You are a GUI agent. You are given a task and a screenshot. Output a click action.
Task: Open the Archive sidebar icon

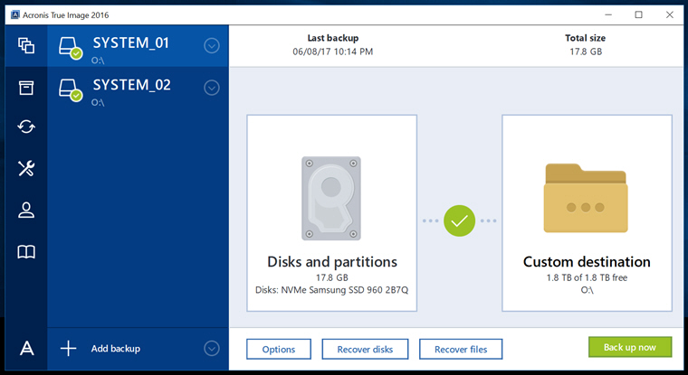[26, 87]
